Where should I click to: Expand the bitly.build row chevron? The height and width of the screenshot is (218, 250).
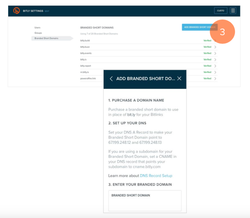point(215,41)
